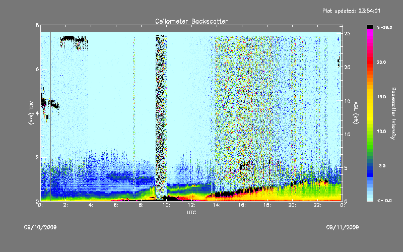The height and width of the screenshot is (252, 403).
Task: Click the '25' kft tick on right axis
Action: pos(347,34)
